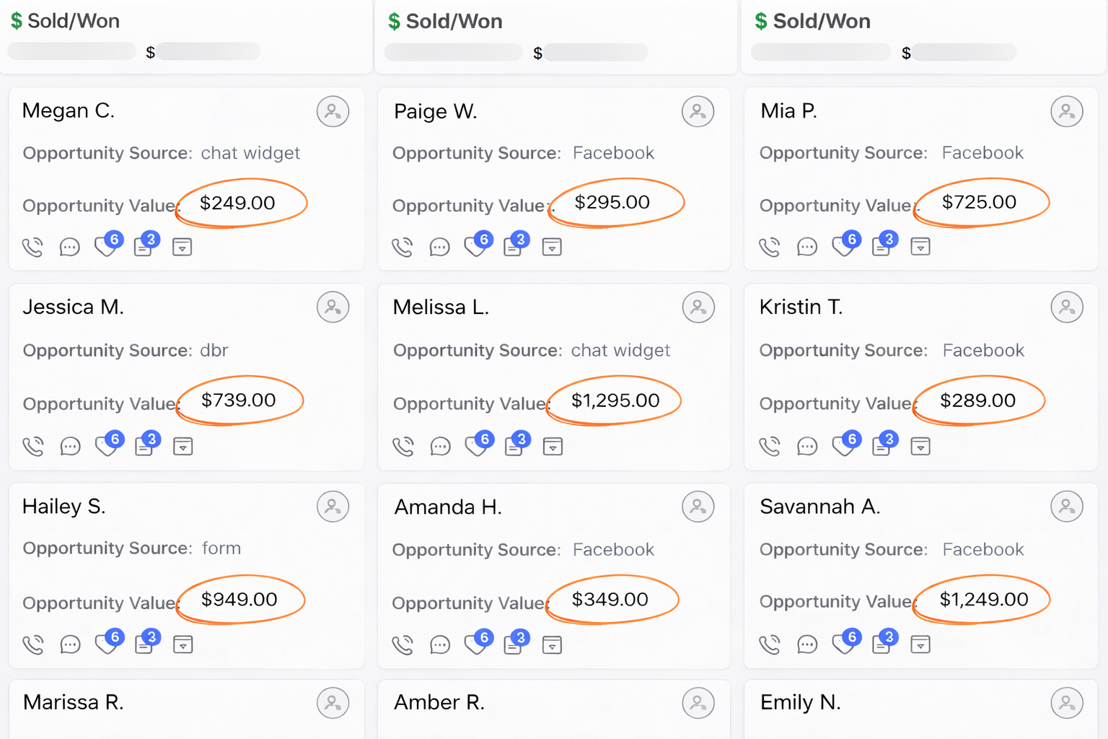Expand the appointment dropdown icon on Kristin T.'s card

click(x=920, y=447)
